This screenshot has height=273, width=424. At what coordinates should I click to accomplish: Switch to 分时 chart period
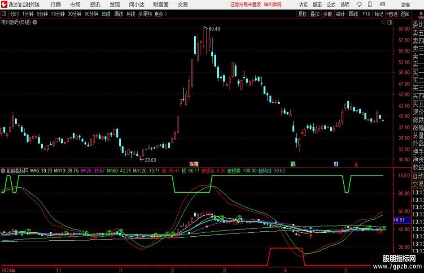(x=14, y=14)
